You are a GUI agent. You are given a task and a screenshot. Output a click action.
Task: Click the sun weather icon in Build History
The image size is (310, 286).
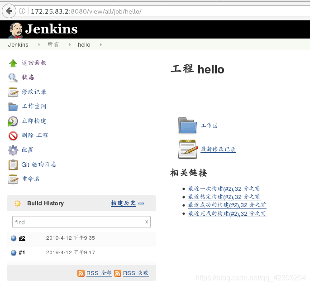18,203
